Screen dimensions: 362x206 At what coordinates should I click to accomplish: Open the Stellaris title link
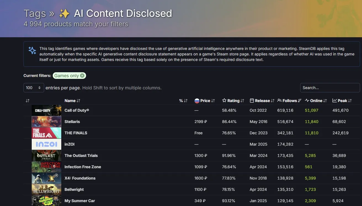point(72,122)
